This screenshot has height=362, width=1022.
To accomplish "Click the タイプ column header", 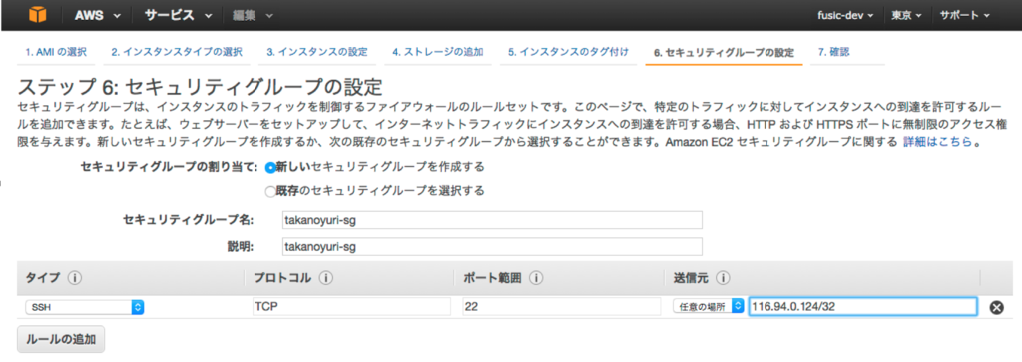I will [43, 278].
